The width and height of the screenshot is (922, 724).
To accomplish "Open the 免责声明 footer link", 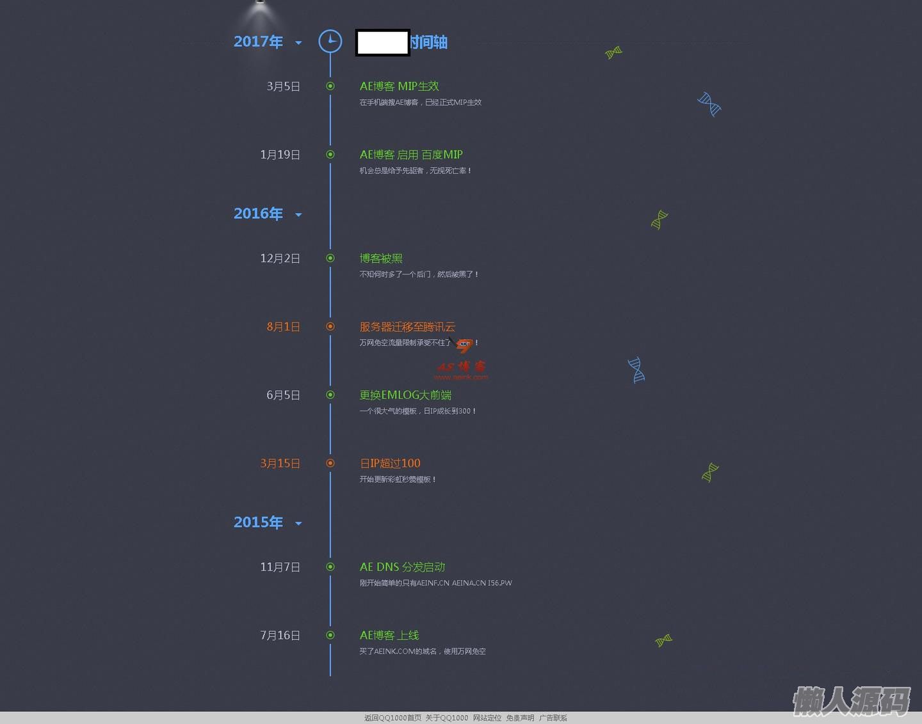I will click(520, 718).
